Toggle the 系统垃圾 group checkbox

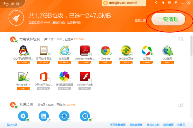tap(16, 107)
